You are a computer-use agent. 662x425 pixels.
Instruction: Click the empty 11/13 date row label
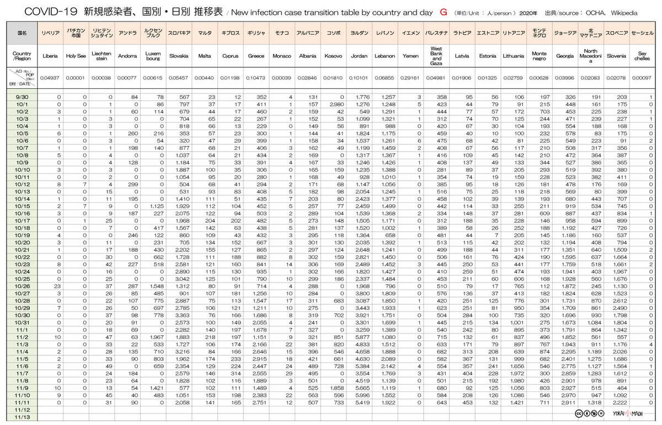click(22, 417)
